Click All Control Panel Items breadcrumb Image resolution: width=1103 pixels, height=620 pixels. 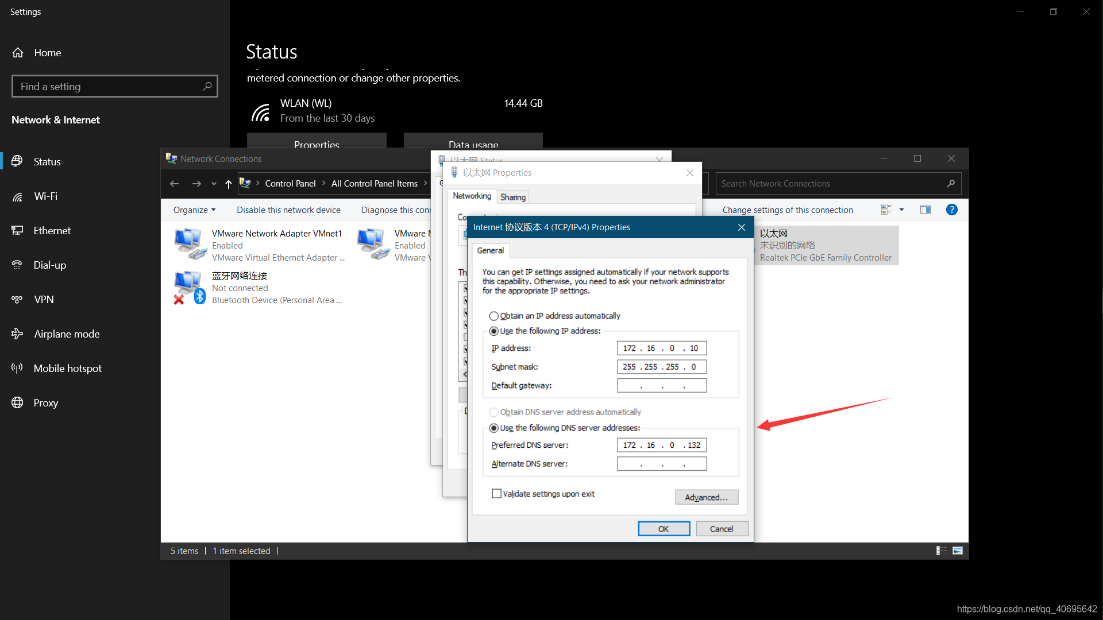click(x=375, y=184)
